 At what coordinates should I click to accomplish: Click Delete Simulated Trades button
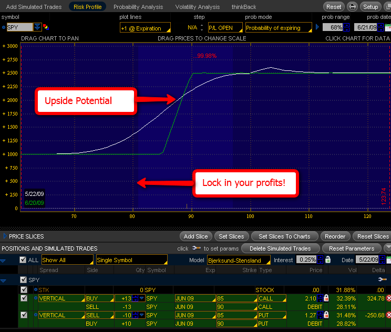click(280, 248)
